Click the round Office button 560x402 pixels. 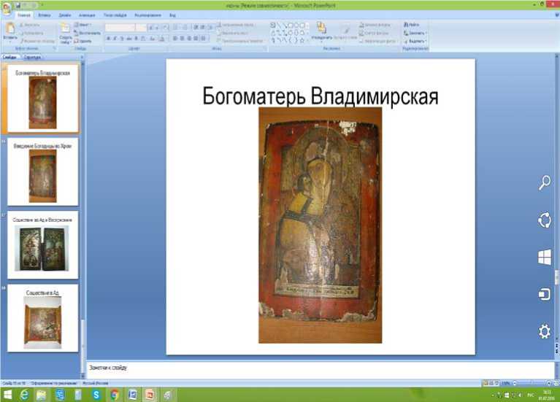tap(7, 8)
